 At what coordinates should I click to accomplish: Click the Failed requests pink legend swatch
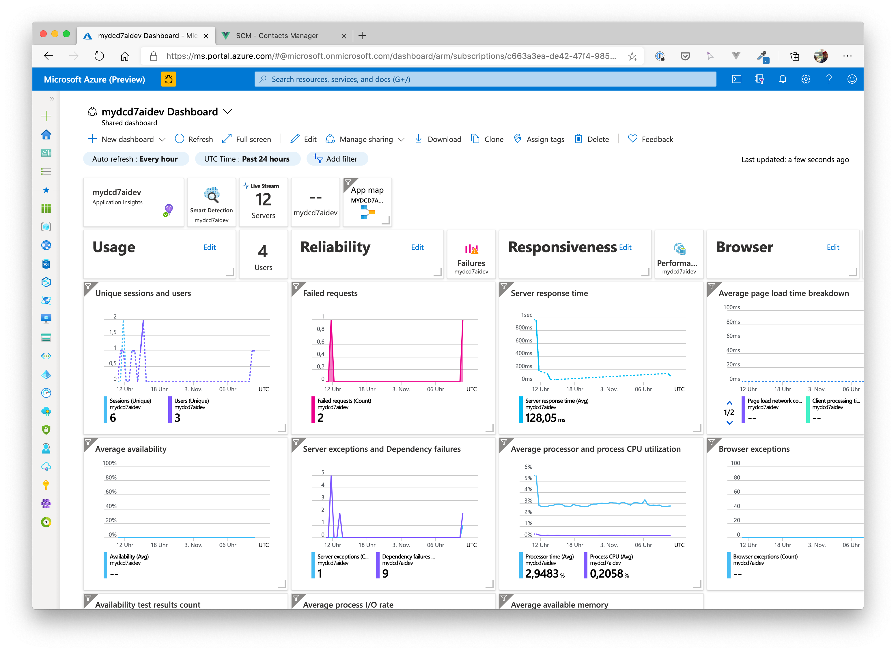coord(313,410)
